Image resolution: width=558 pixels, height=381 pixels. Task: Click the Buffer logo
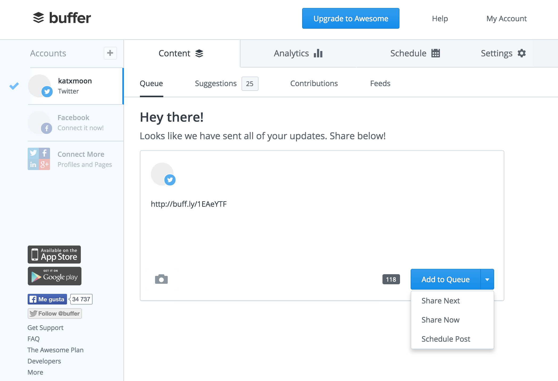pyautogui.click(x=62, y=18)
